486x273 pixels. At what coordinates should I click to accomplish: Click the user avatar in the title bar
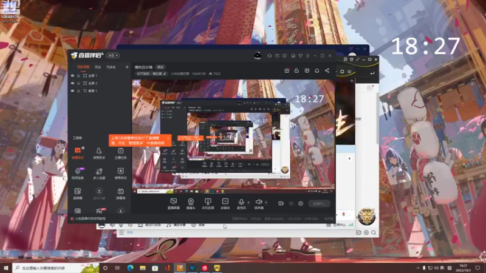pos(258,55)
